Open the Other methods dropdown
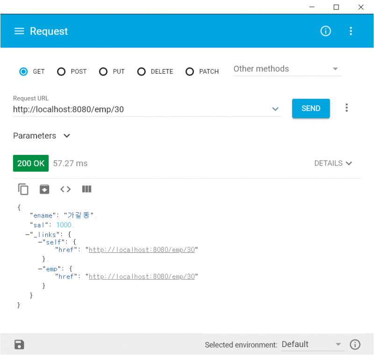The width and height of the screenshot is (374, 355). [288, 69]
